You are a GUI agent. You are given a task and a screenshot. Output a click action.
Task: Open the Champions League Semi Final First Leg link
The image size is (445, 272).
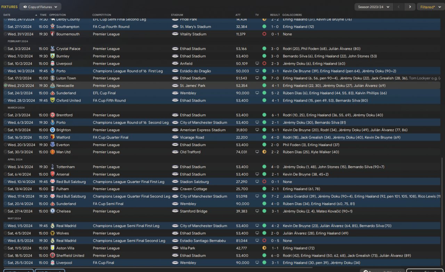click(126, 226)
